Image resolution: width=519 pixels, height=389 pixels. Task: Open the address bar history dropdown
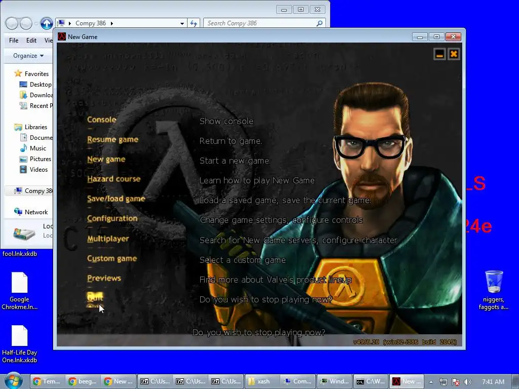(x=182, y=23)
